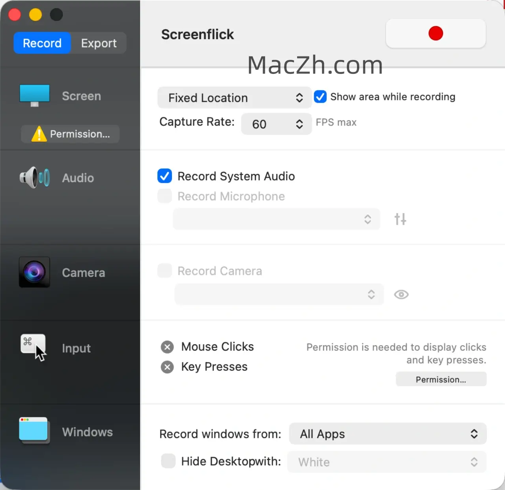The width and height of the screenshot is (505, 490).
Task: Click the Windows icon in sidebar
Action: [34, 430]
